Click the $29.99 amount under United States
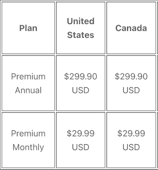This screenshot has width=158, height=170. 81,134
